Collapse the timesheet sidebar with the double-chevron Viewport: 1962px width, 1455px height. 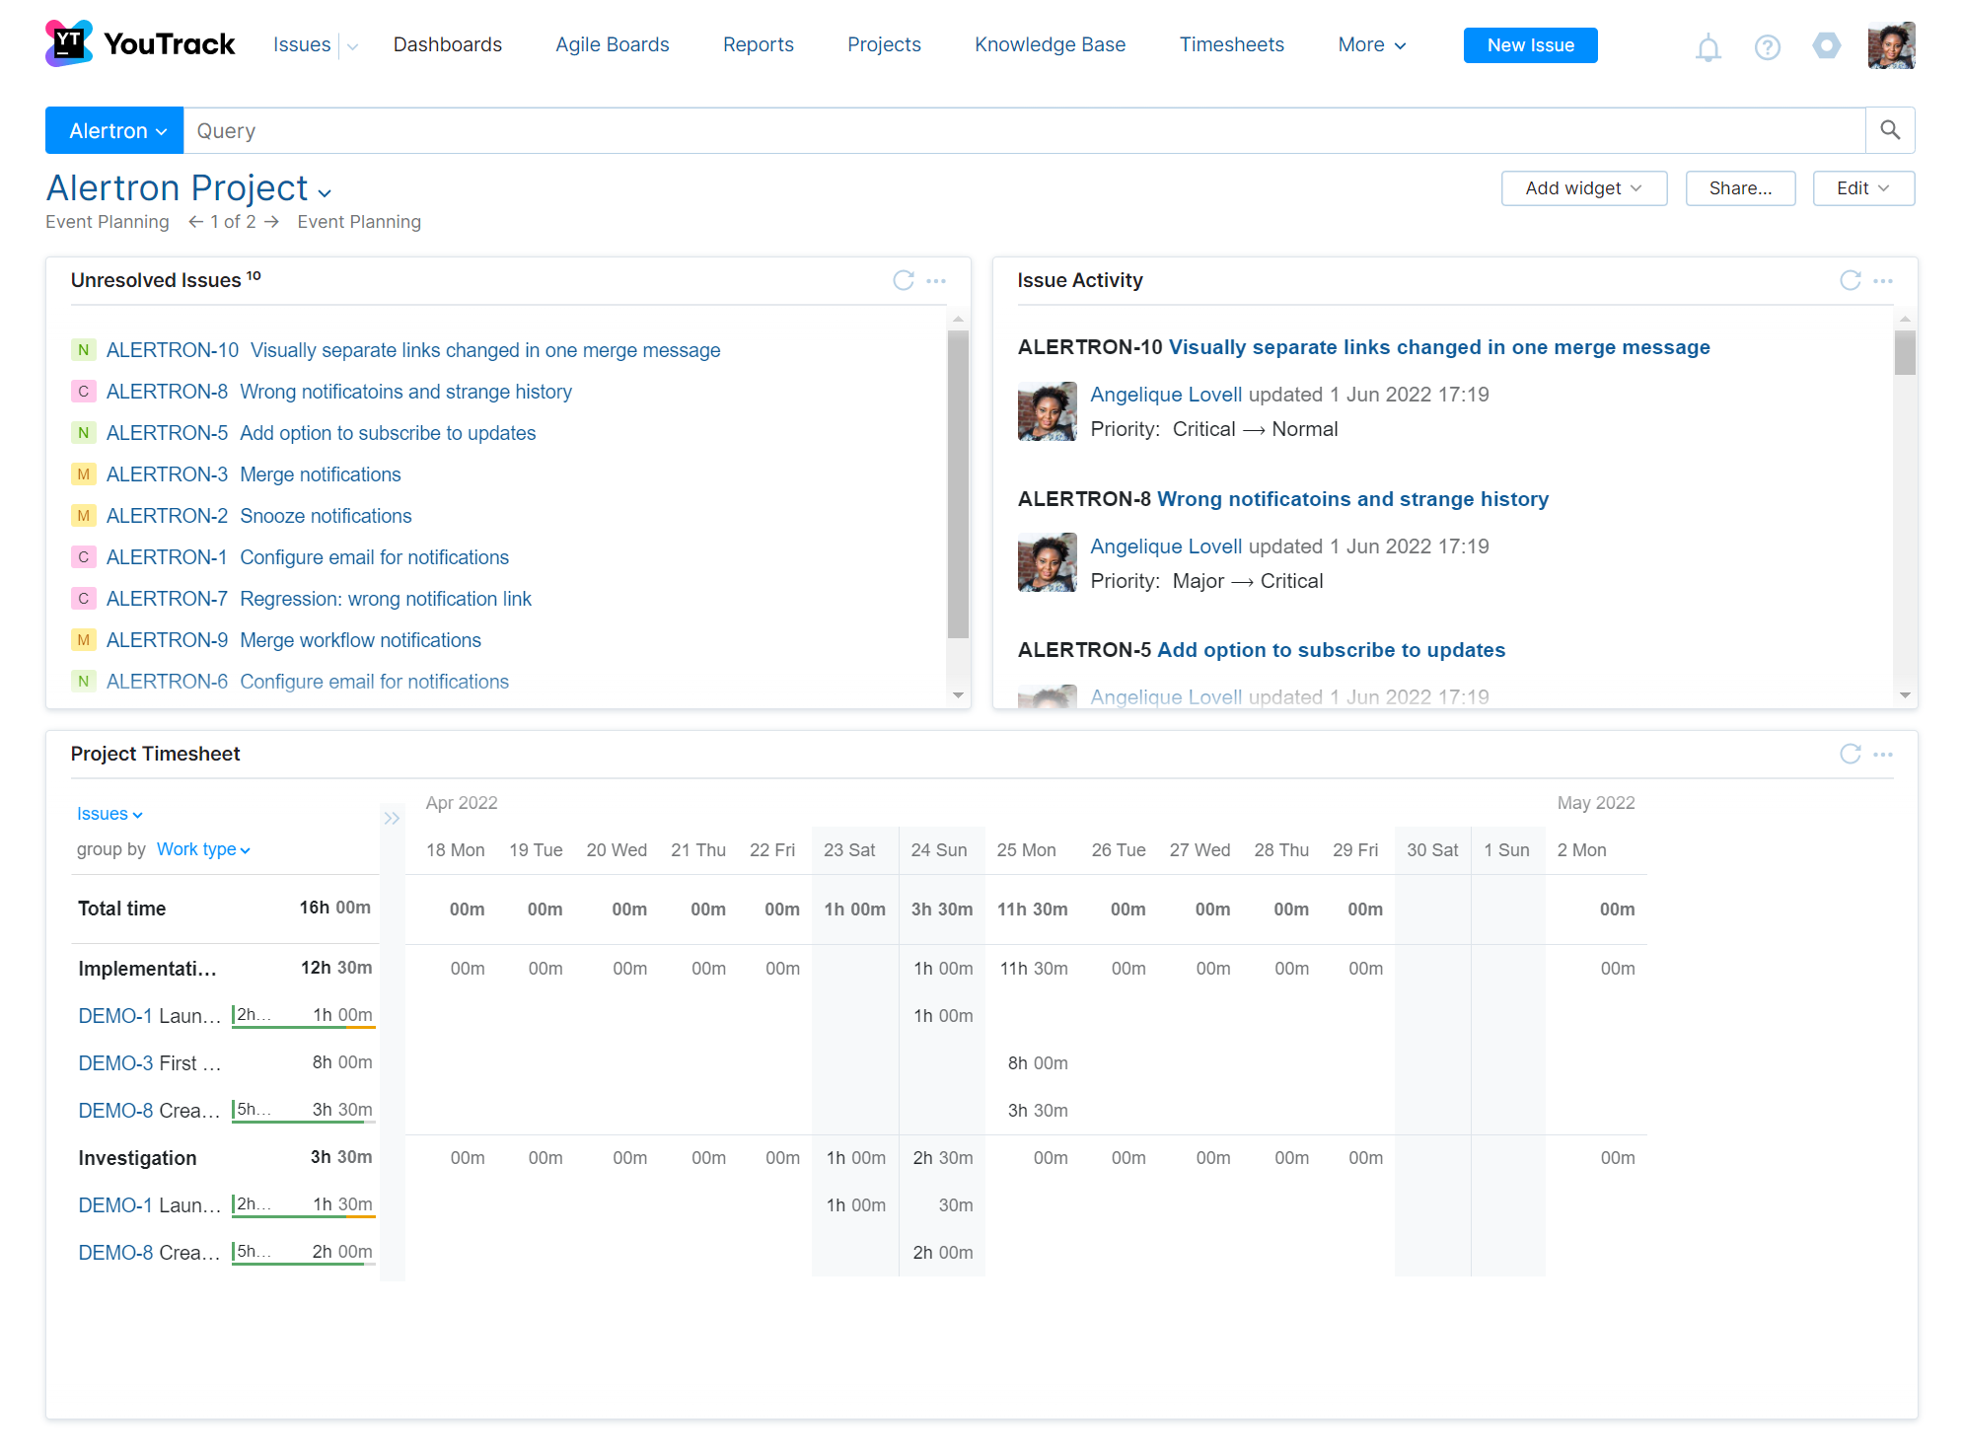pyautogui.click(x=392, y=817)
